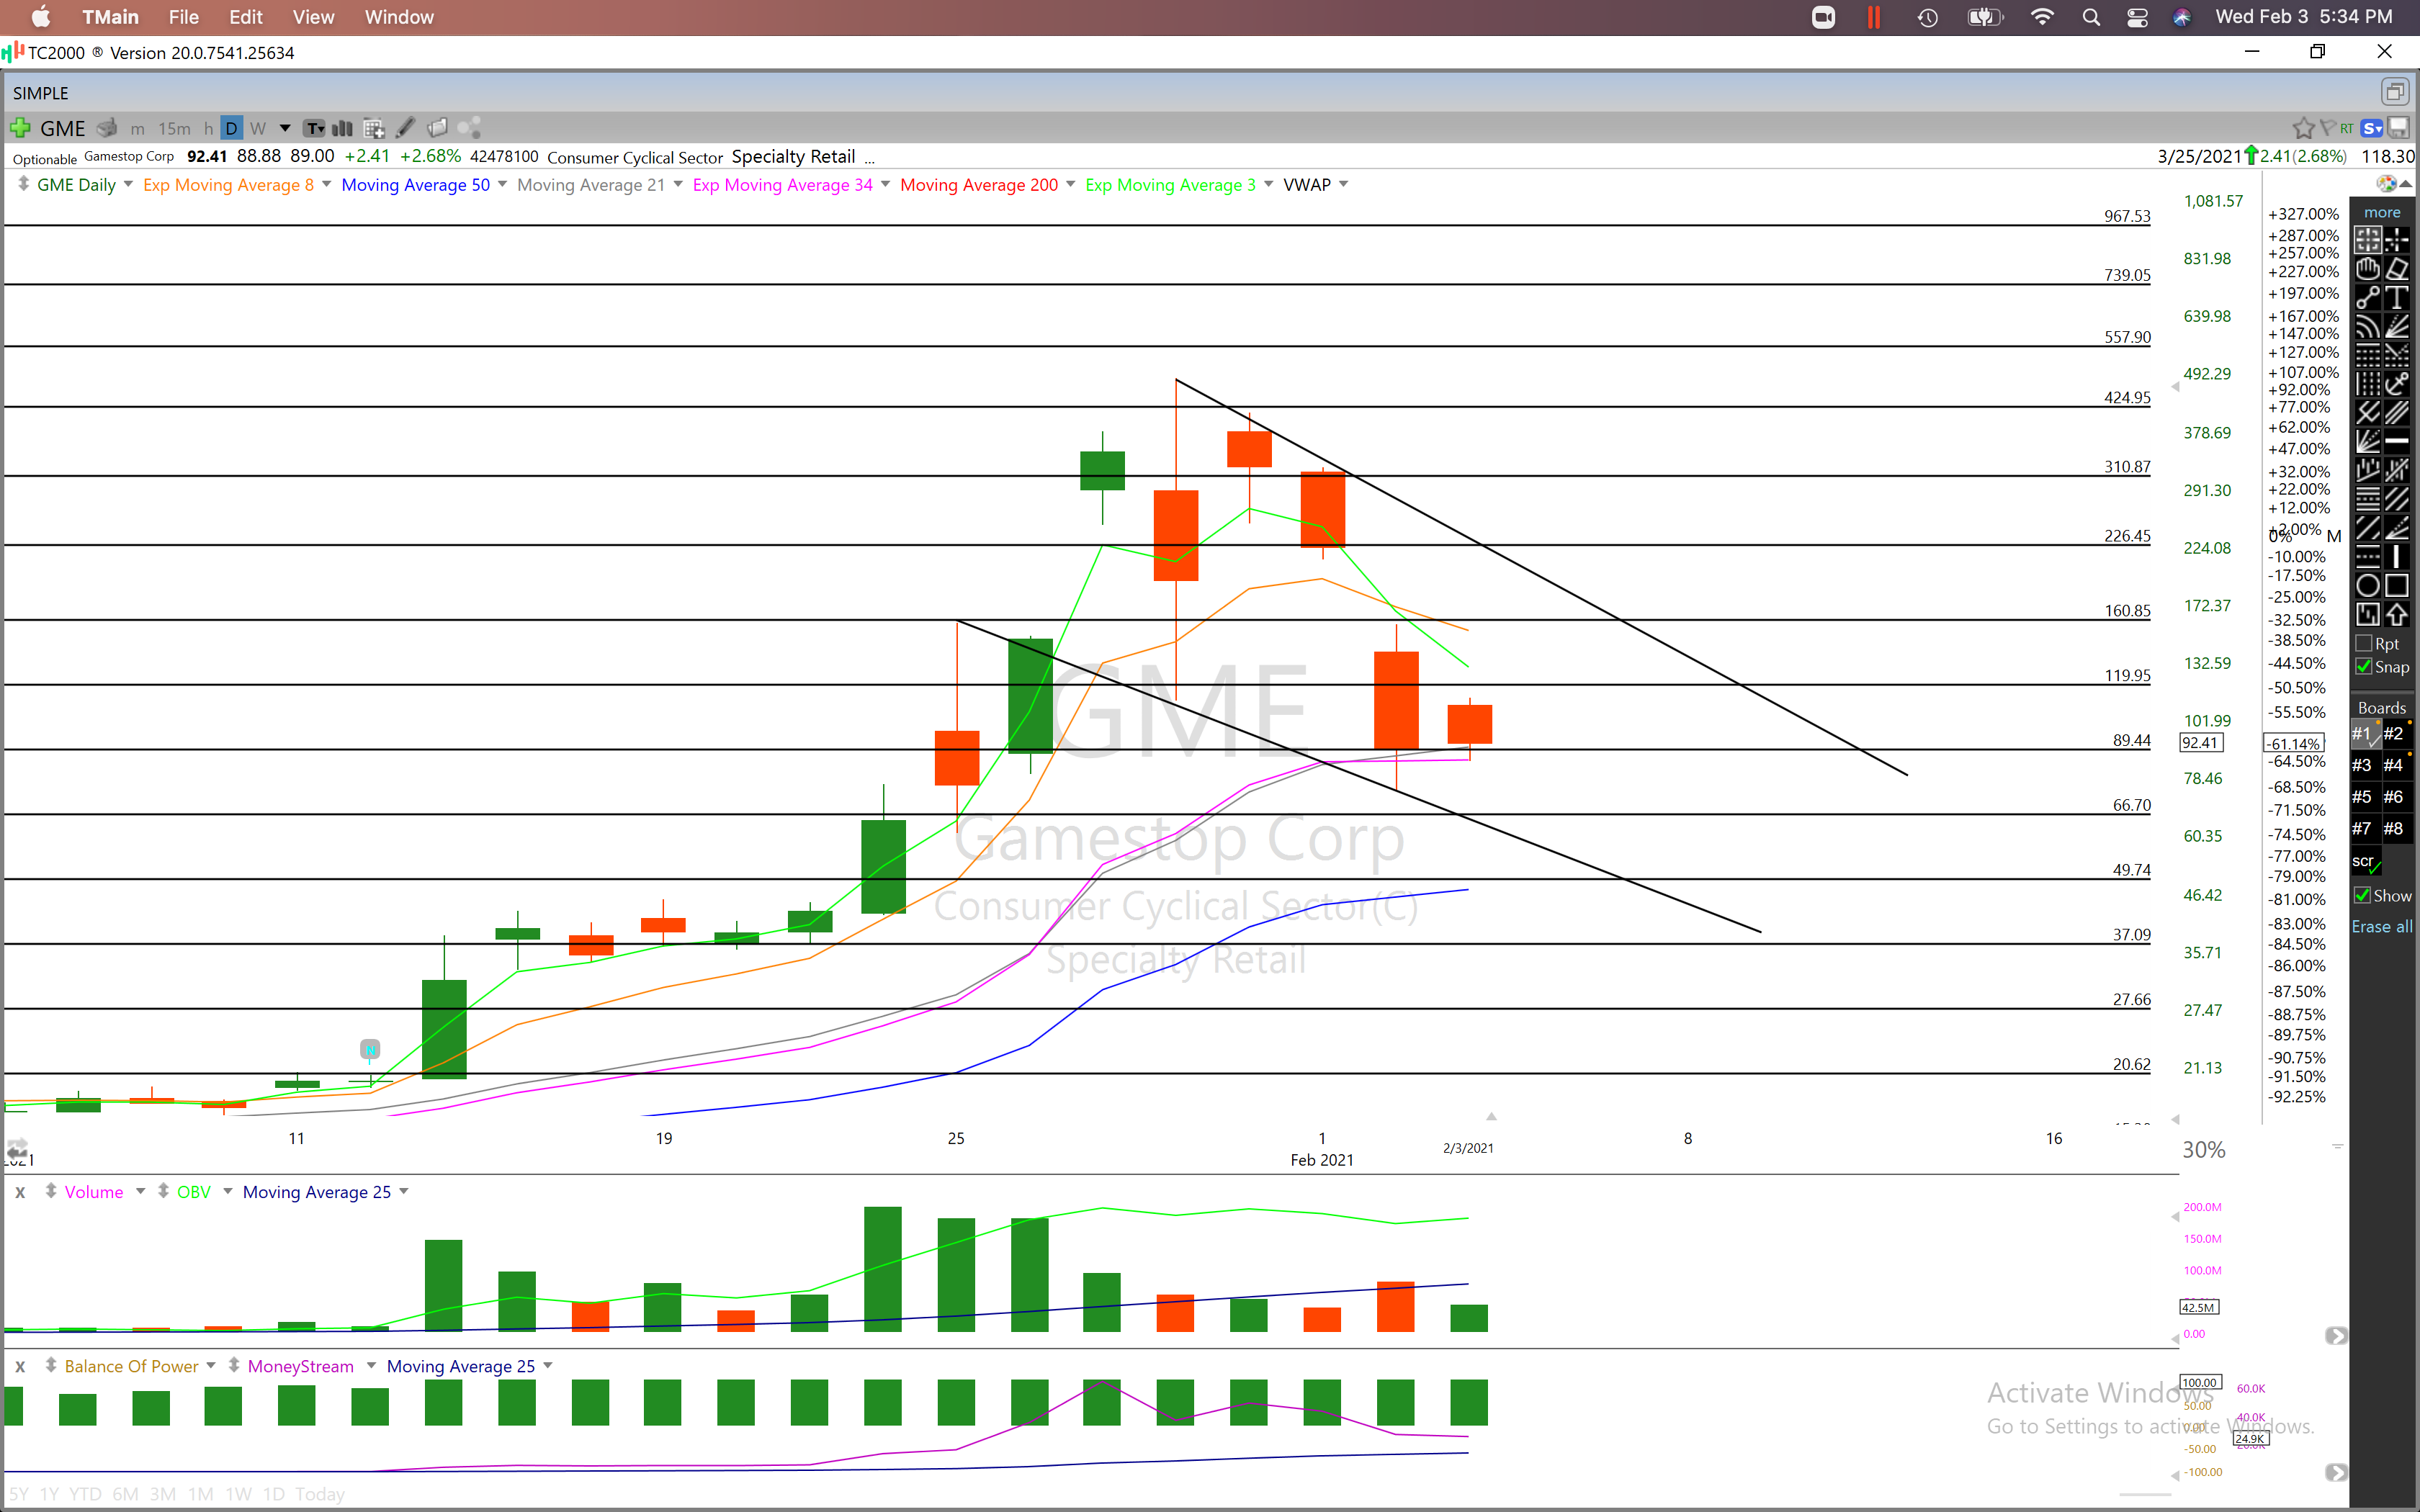
Task: Set chart range to 1Y
Action: (49, 1493)
